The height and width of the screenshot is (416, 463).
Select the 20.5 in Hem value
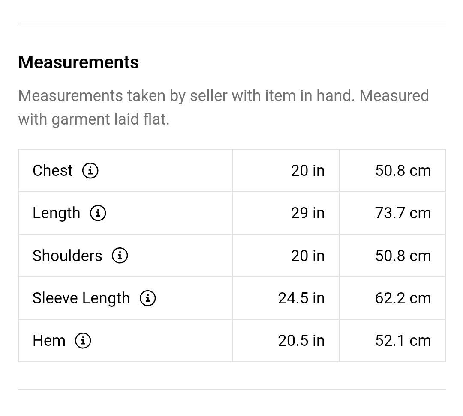click(301, 341)
